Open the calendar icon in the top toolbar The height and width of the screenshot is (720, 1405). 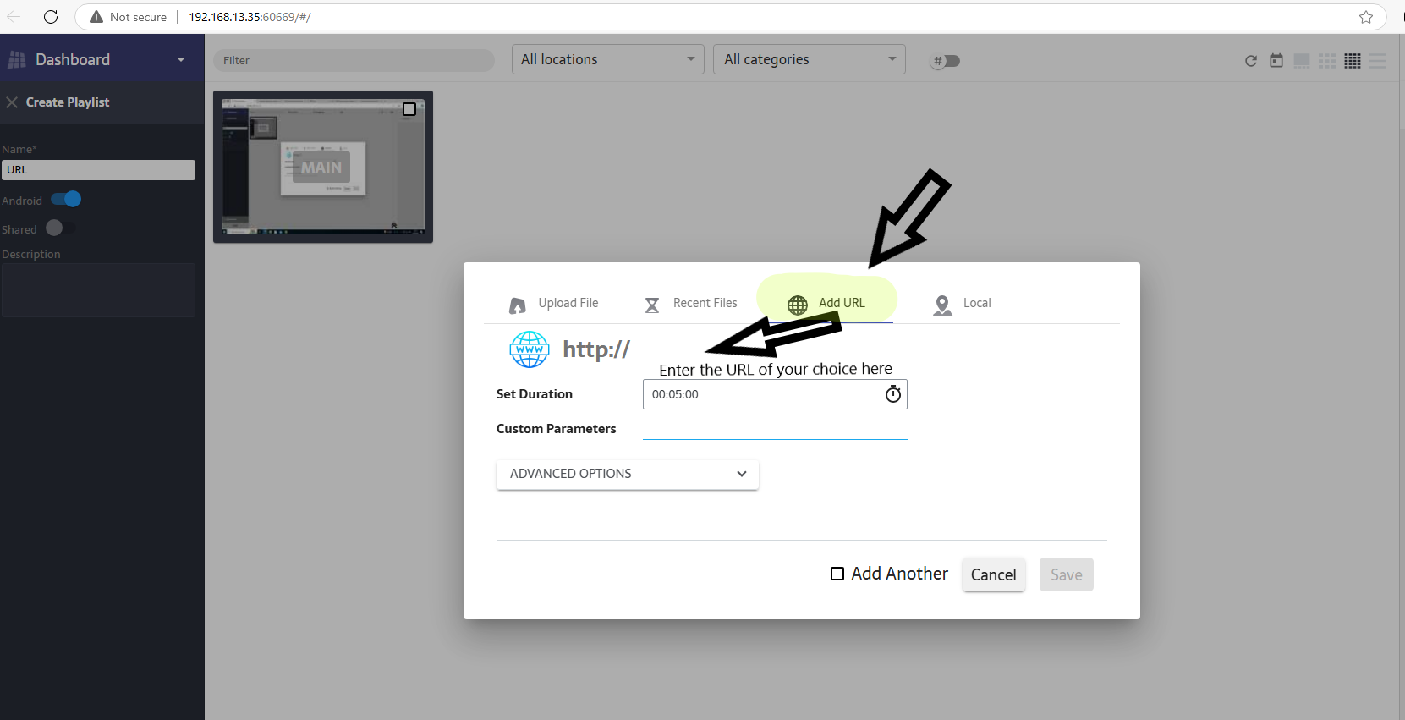coord(1276,61)
